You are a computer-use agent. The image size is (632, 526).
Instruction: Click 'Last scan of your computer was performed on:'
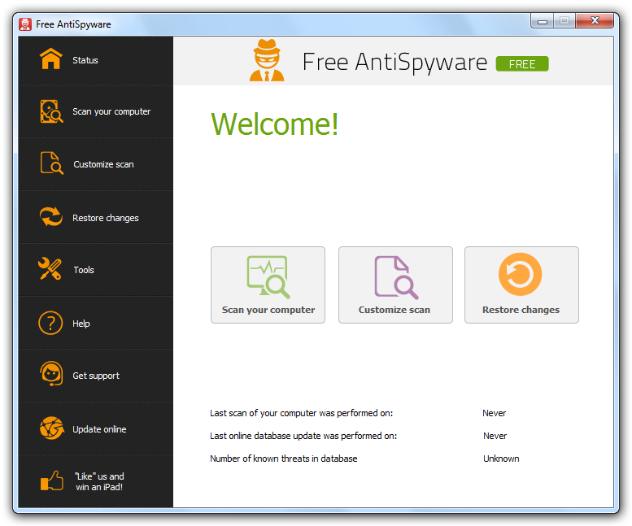click(301, 413)
